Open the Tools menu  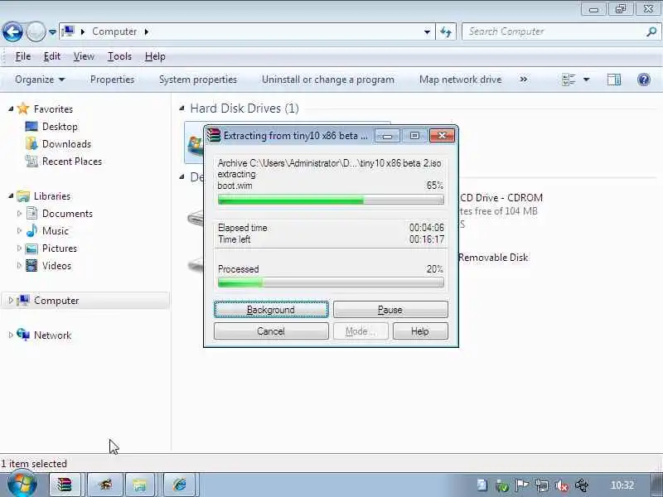pyautogui.click(x=119, y=56)
